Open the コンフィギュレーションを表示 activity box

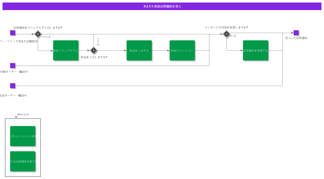tap(23, 136)
